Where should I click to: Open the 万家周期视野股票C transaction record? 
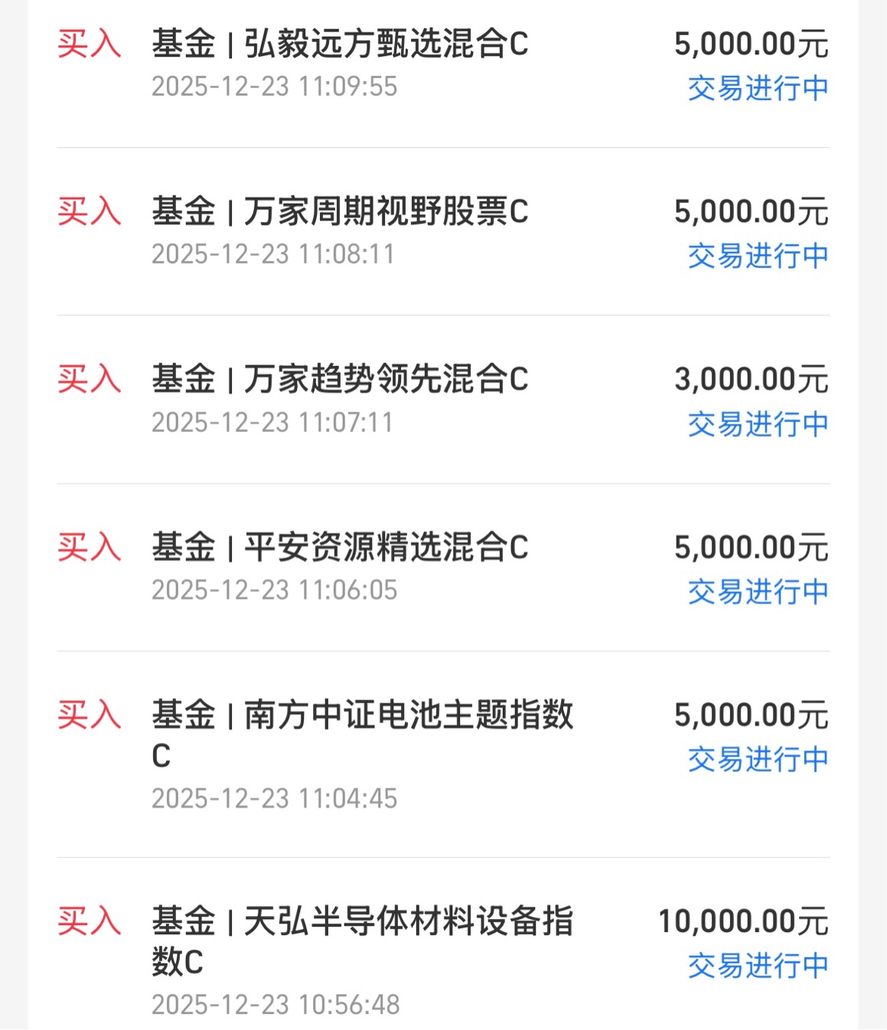pyautogui.click(x=443, y=231)
